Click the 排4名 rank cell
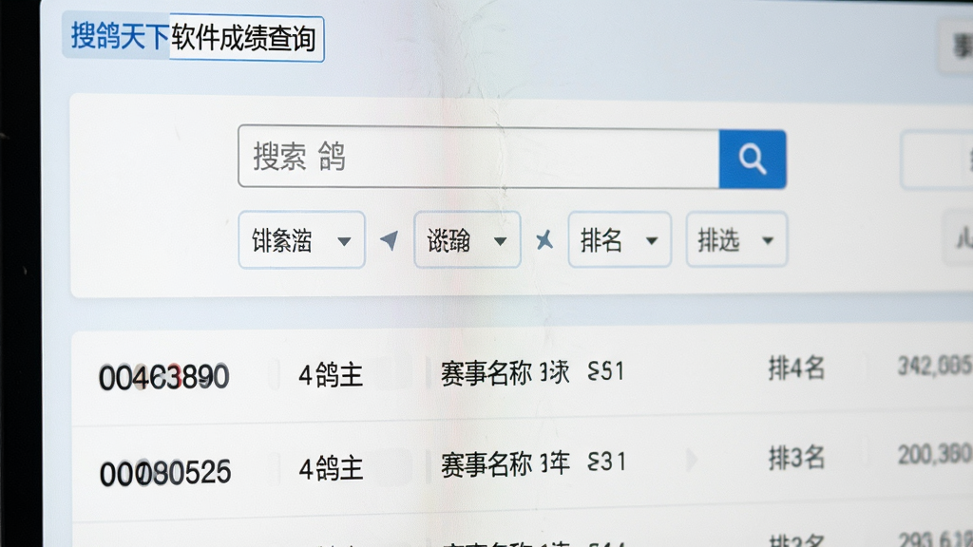973x547 pixels. coord(797,368)
